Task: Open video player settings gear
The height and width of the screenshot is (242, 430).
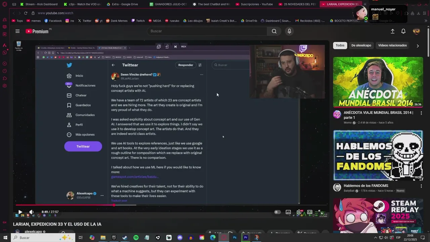Action: 299,212
